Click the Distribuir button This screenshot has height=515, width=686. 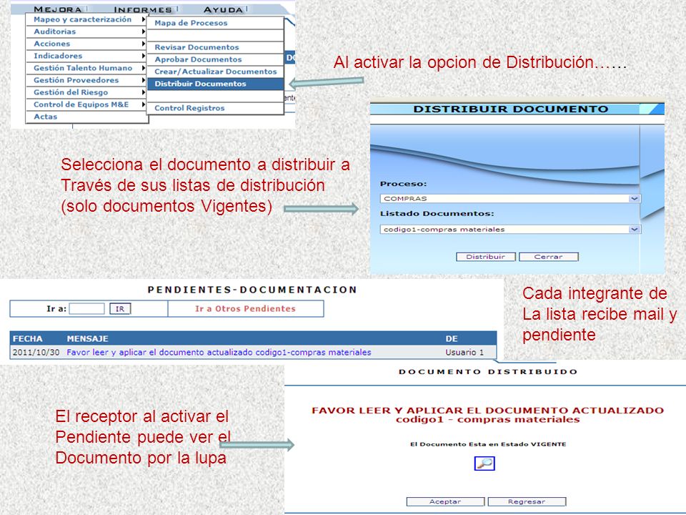(x=486, y=257)
